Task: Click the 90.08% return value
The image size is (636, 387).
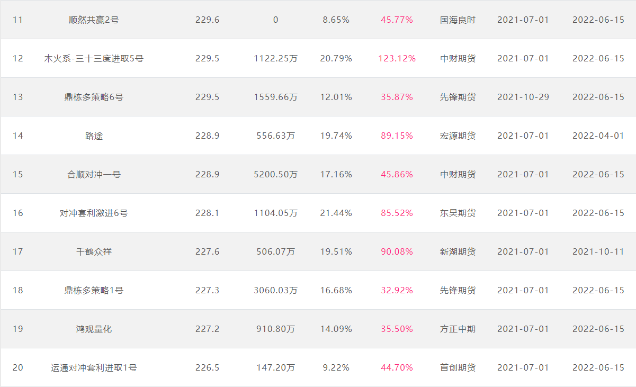Action: [x=397, y=251]
